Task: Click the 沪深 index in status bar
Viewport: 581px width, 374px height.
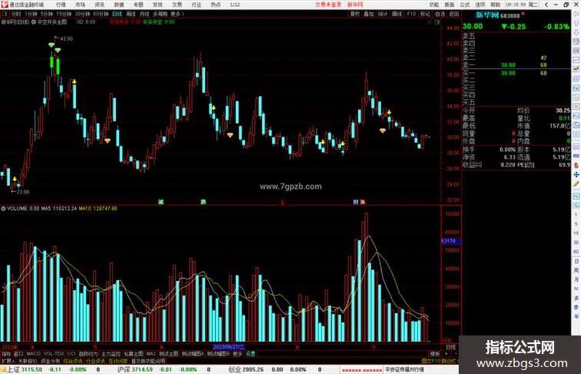Action: [124, 370]
